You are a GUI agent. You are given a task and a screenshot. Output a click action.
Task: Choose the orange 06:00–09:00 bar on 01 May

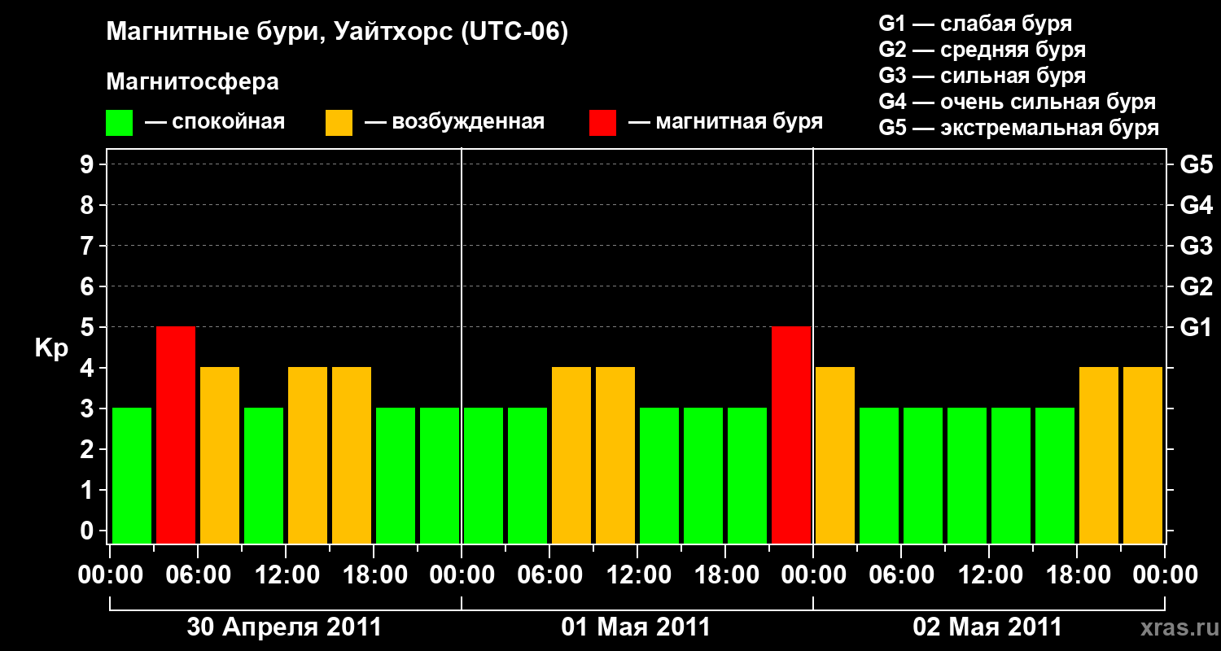point(571,455)
